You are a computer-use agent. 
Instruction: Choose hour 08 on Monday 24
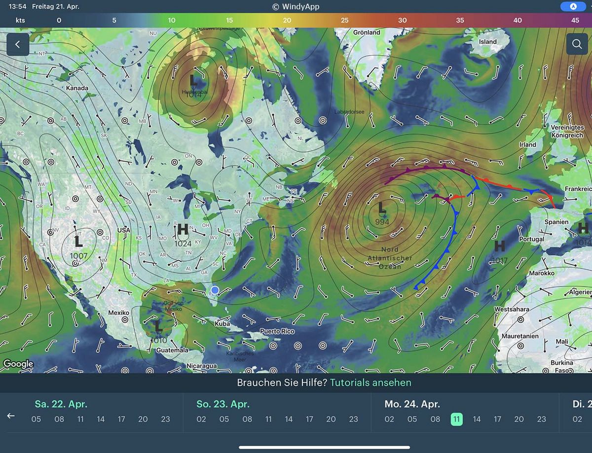click(x=435, y=419)
